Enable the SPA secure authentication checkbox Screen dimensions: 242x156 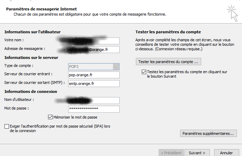click(7, 127)
